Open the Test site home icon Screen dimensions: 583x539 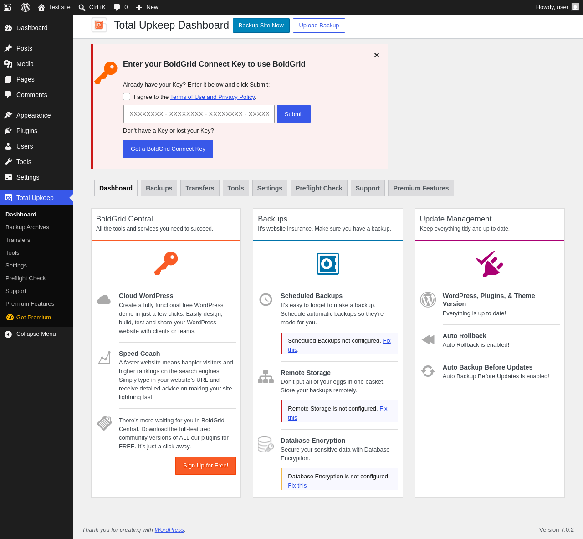click(x=41, y=7)
